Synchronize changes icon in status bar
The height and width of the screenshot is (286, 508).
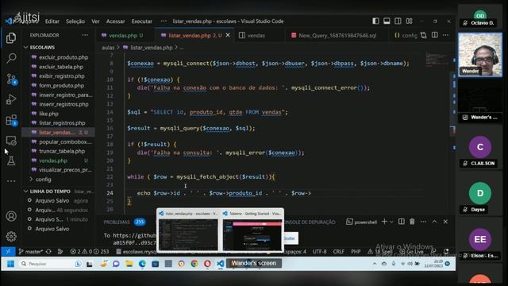[x=49, y=252]
